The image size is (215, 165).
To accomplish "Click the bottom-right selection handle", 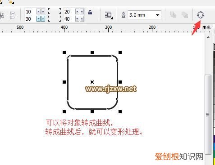I will 120,111.
